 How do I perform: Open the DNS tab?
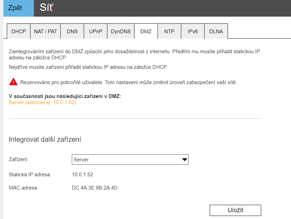pos(72,32)
